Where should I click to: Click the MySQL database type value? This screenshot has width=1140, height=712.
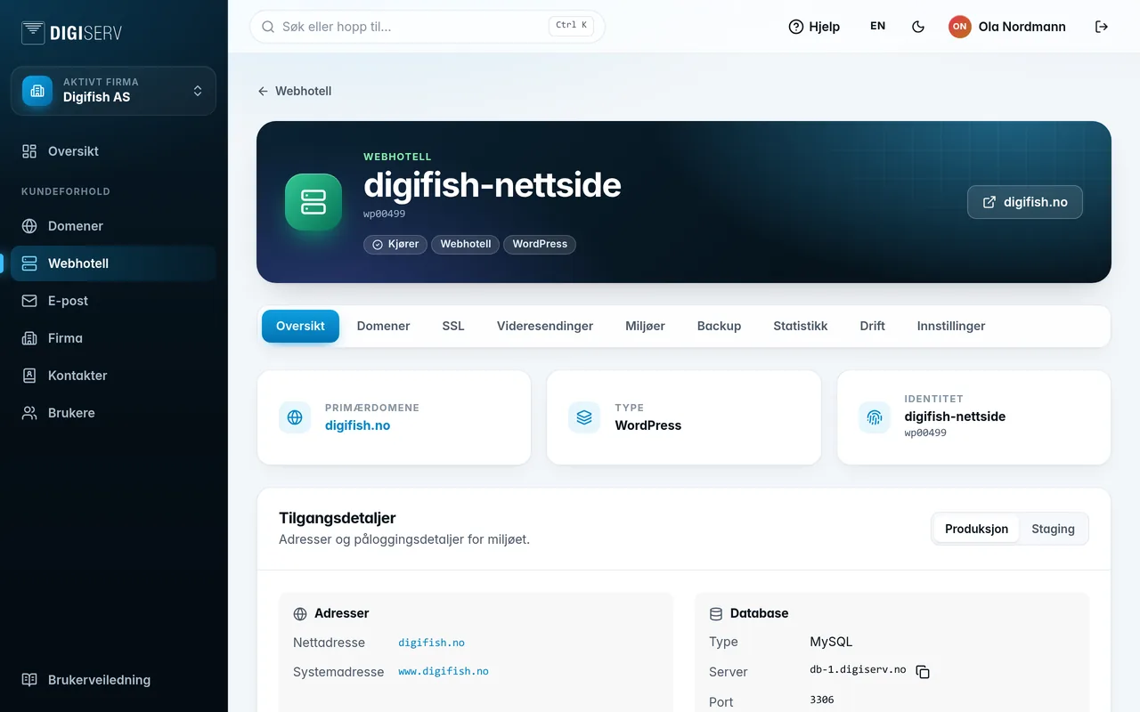click(831, 642)
